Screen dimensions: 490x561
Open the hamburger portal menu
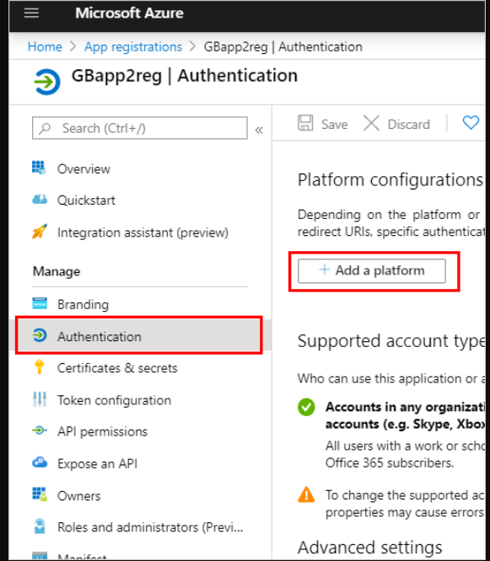31,13
